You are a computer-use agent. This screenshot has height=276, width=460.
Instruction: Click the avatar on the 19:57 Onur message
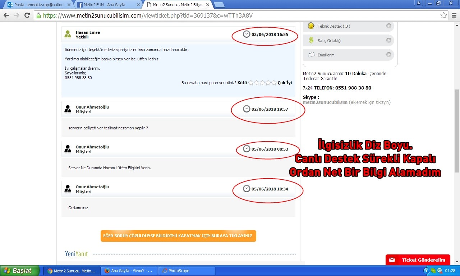(68, 109)
